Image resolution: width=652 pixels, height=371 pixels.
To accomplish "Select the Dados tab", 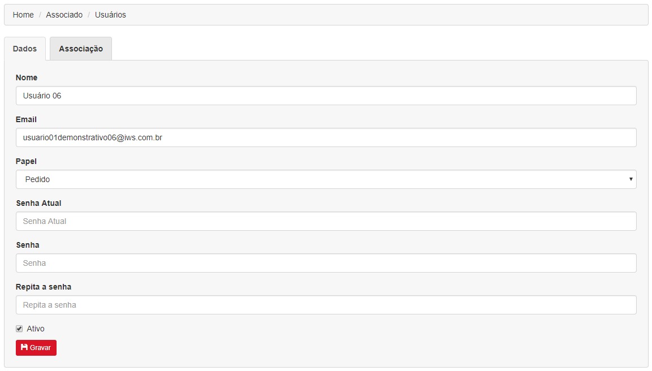I will click(25, 49).
